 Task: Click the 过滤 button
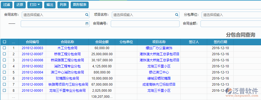click(7, 5)
